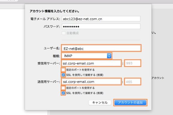
Task: Click the password input field
Action: coord(101,26)
